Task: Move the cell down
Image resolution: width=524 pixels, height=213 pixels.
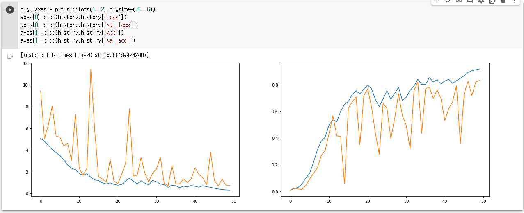Action: (448, 1)
